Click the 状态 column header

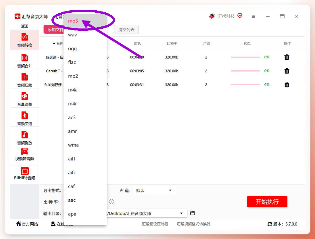pos(247,43)
